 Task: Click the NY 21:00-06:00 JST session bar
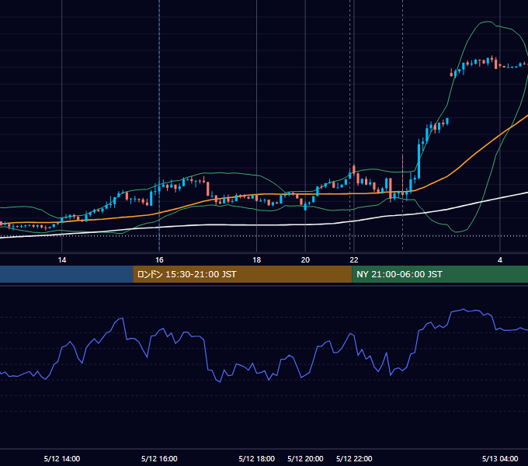[440, 274]
